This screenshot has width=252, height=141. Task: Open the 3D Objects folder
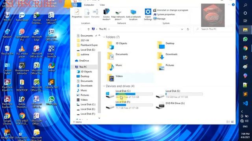coord(117,45)
